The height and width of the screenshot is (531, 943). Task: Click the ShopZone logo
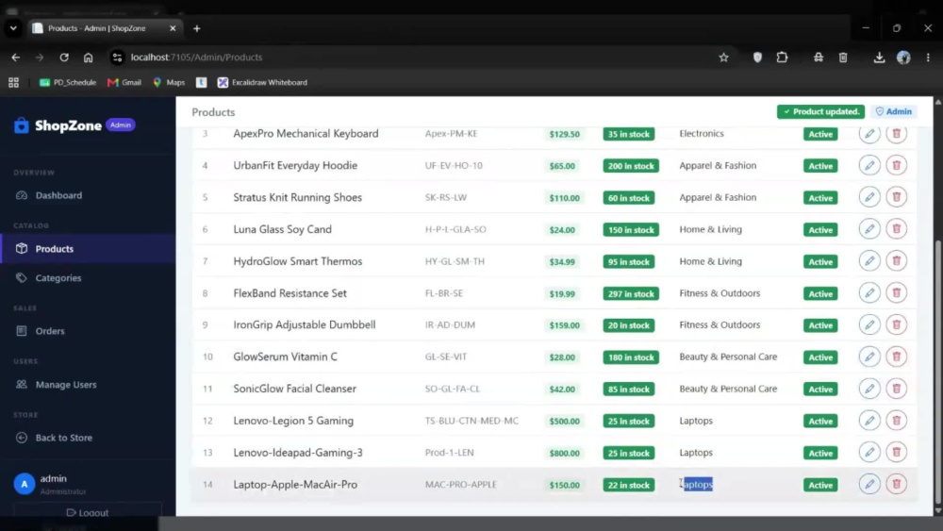[58, 125]
